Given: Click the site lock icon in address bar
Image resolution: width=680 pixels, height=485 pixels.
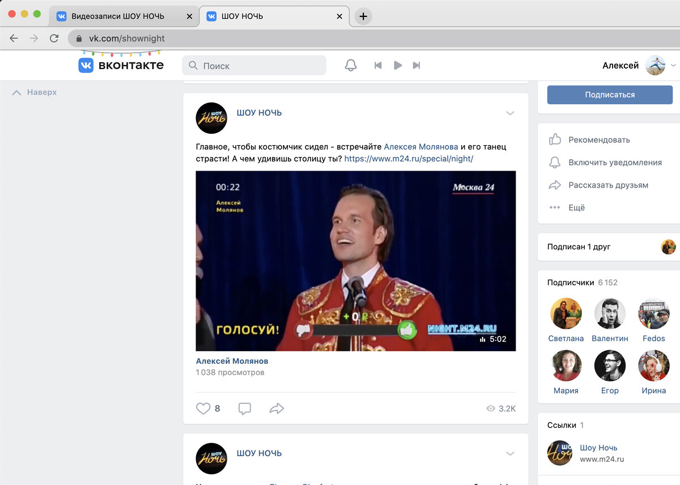Looking at the screenshot, I should coord(79,39).
